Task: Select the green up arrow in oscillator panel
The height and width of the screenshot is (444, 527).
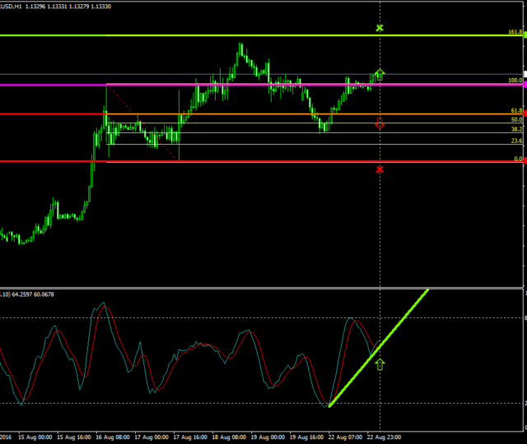Action: [380, 363]
